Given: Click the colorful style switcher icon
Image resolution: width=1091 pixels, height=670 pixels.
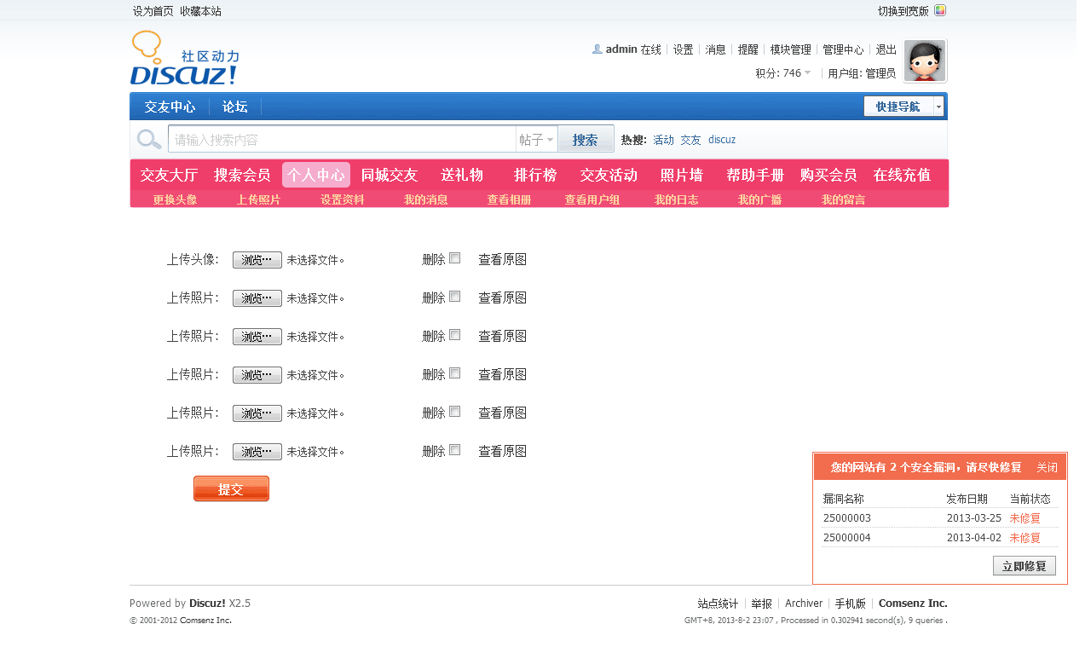Looking at the screenshot, I should click(x=940, y=11).
